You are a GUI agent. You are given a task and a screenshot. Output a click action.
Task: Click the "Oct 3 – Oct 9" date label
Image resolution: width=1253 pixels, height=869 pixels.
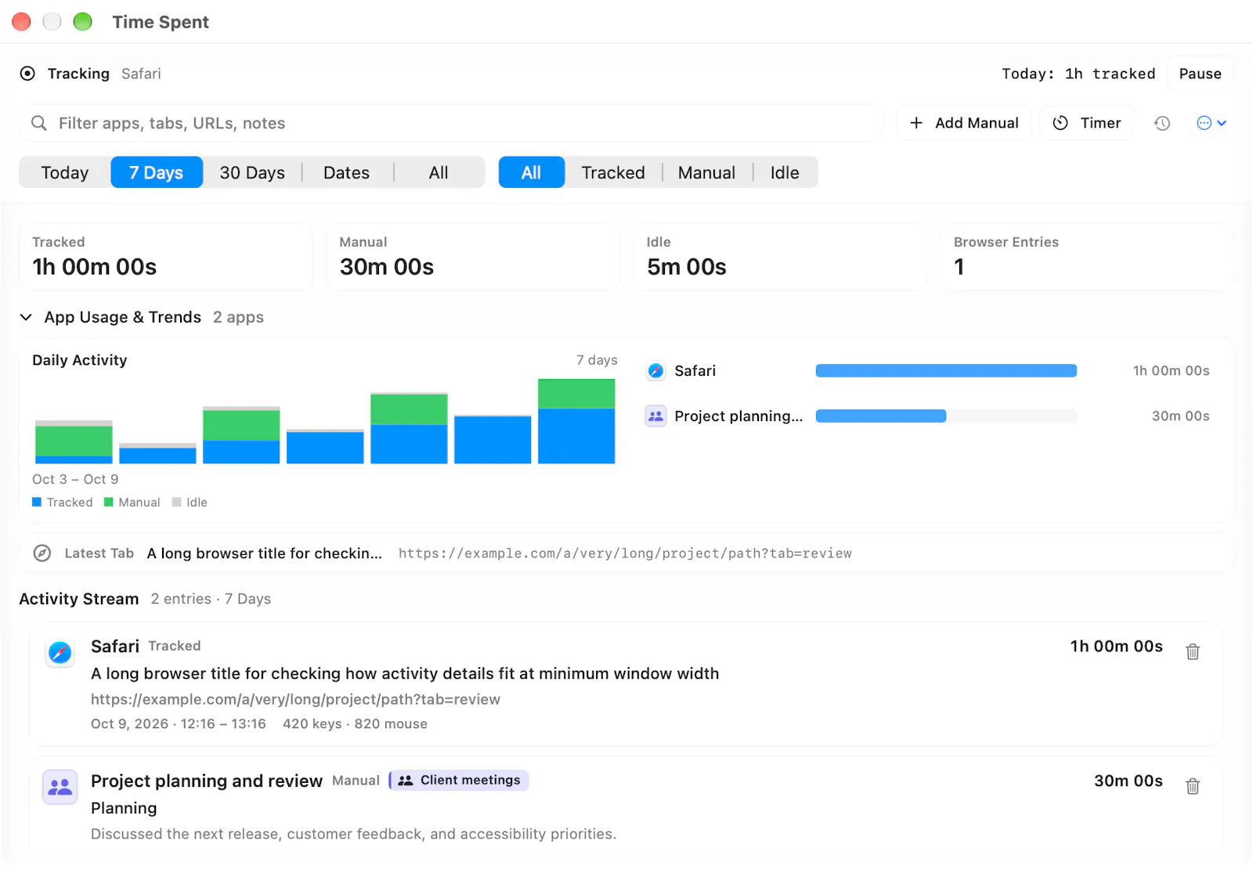[75, 479]
